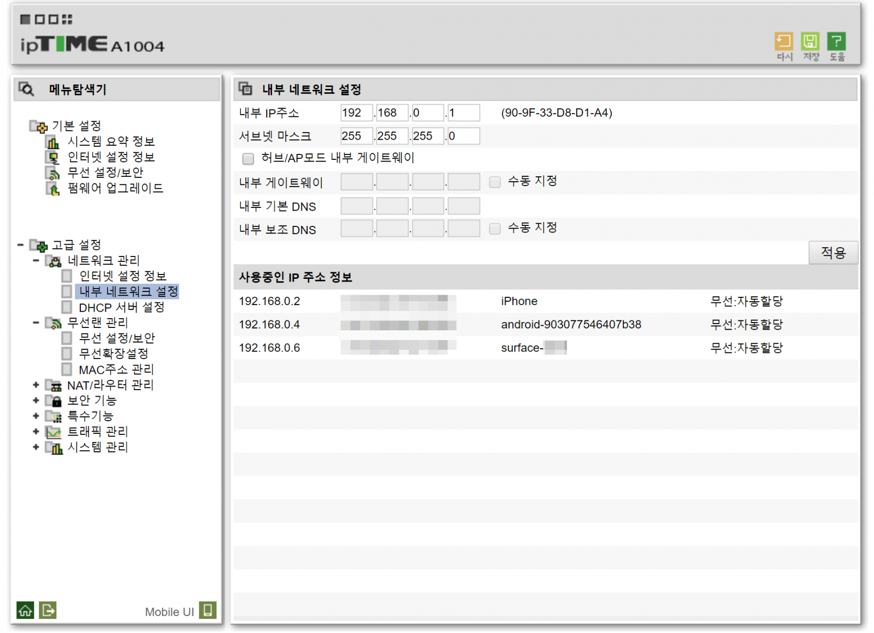Collapse the 무선랜 관리 tree node
The width and height of the screenshot is (874, 633).
[36, 323]
